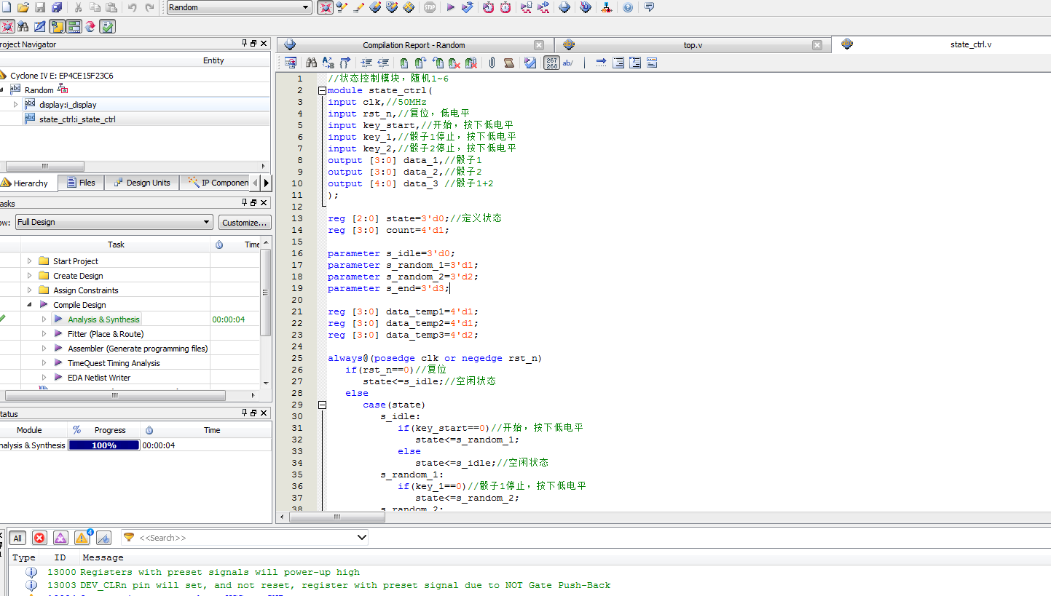
Task: Open the Programmer tool
Action: (x=586, y=7)
